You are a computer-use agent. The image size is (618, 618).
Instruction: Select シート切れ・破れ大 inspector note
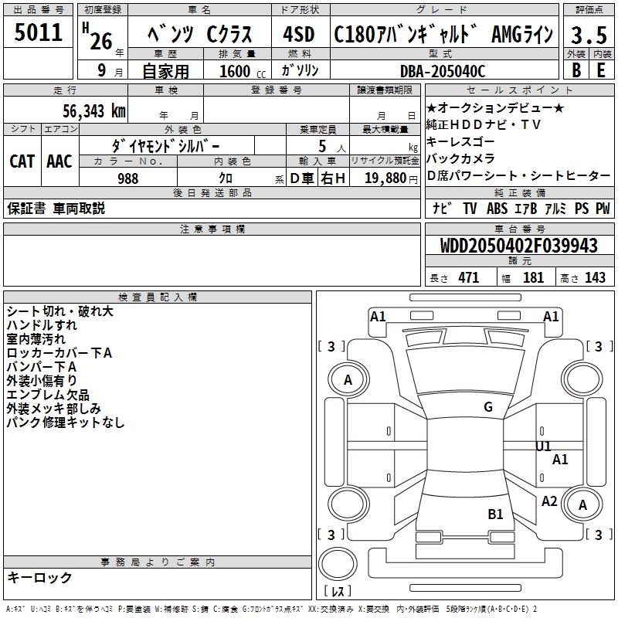(x=60, y=311)
